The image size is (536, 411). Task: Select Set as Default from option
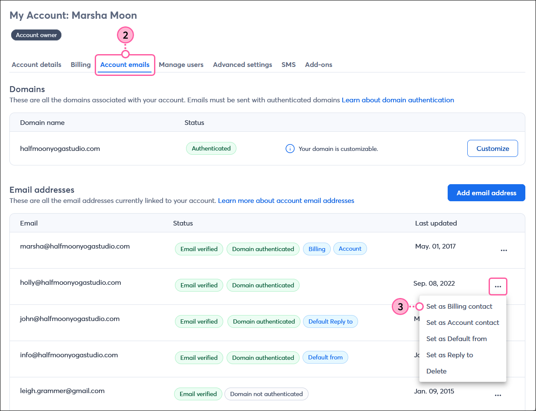[x=457, y=339]
